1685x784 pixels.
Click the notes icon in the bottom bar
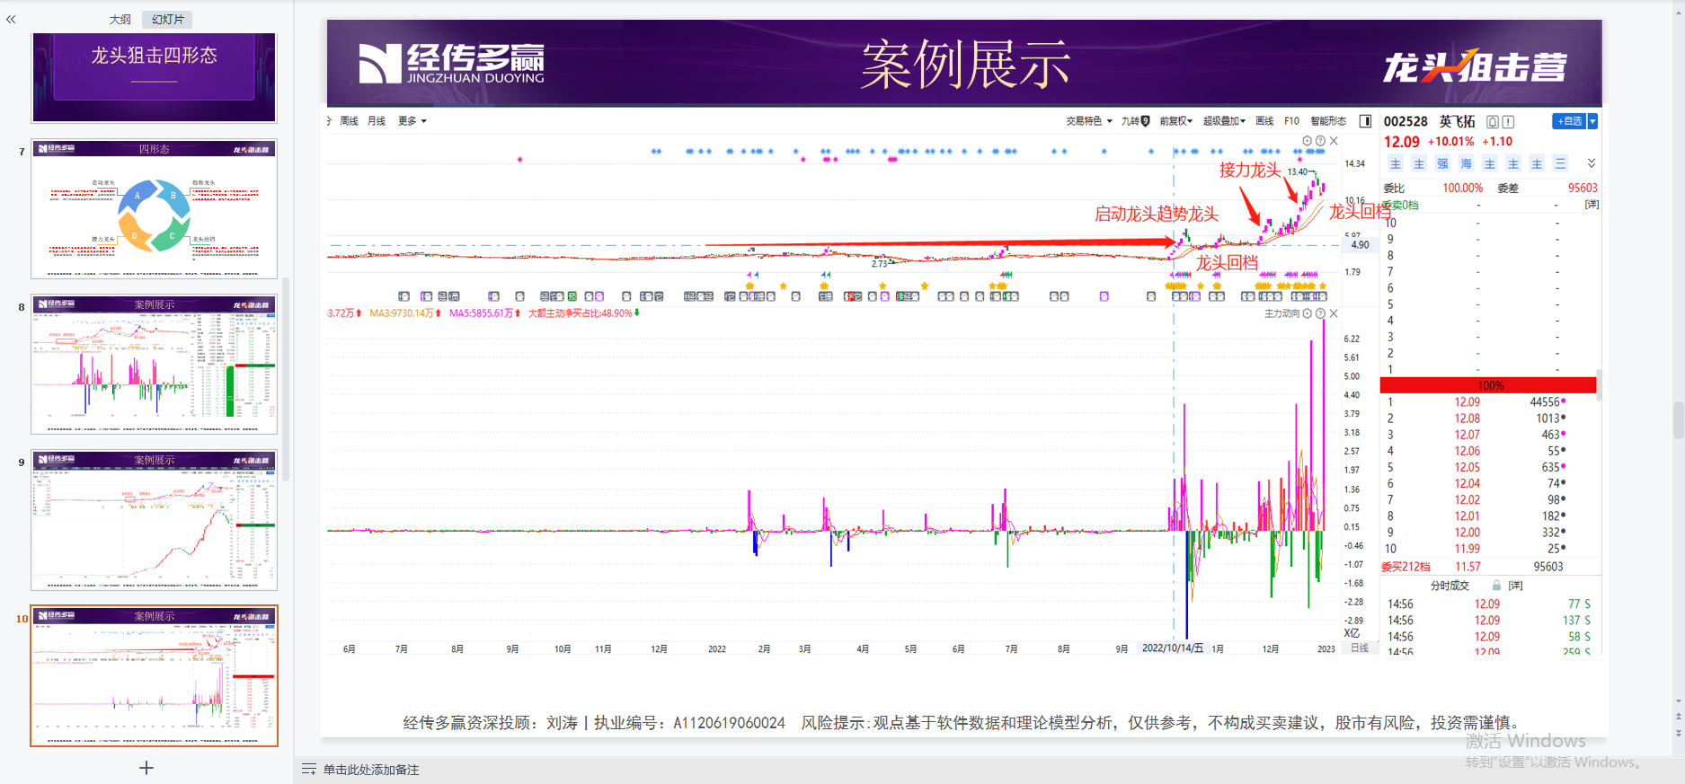309,770
